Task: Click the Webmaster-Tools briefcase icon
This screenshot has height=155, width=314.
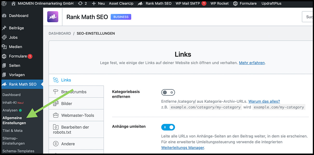Action: click(56, 115)
